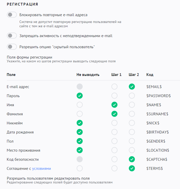Set Фамилия field to Шаг 2

[132, 114]
